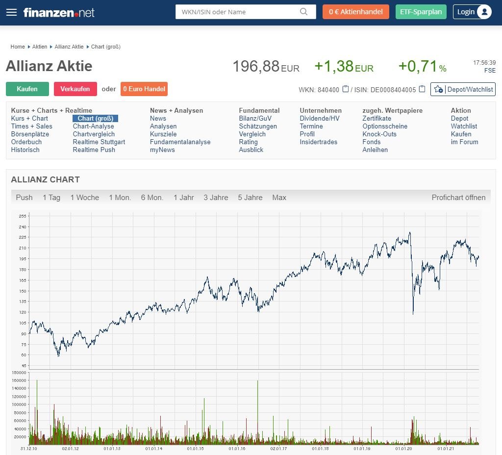The height and width of the screenshot is (455, 502).
Task: Click the Allianz price chart area
Action: 254,291
